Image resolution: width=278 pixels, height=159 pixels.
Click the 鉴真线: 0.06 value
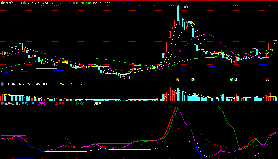click(x=64, y=103)
